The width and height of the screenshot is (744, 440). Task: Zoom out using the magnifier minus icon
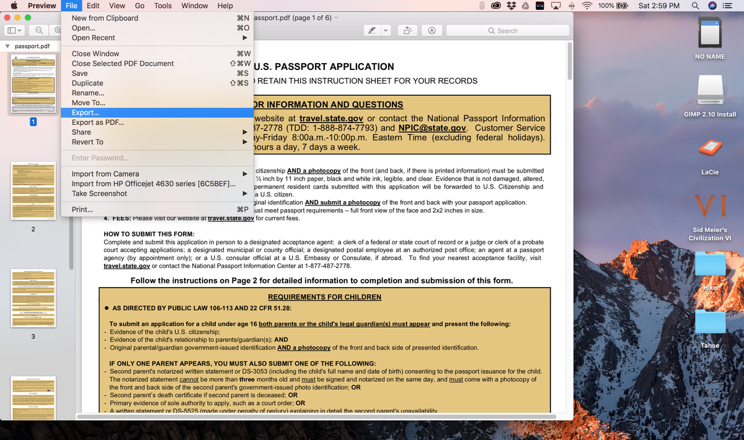pyautogui.click(x=39, y=30)
